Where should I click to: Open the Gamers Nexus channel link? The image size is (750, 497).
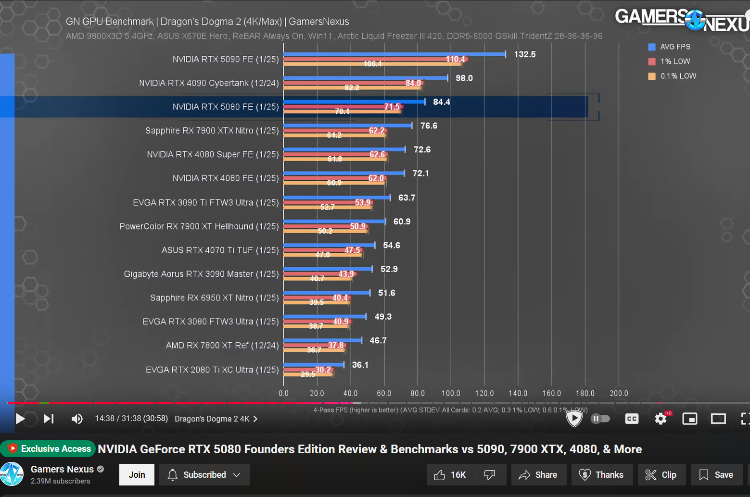pos(62,469)
